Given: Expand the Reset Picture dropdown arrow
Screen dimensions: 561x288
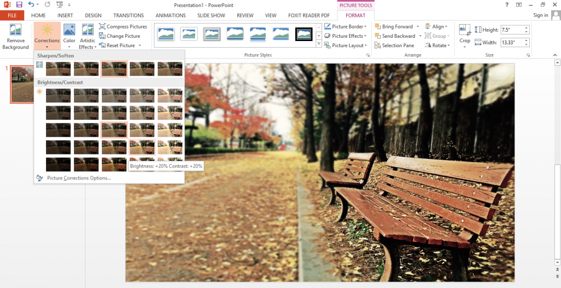Looking at the screenshot, I should tap(140, 45).
